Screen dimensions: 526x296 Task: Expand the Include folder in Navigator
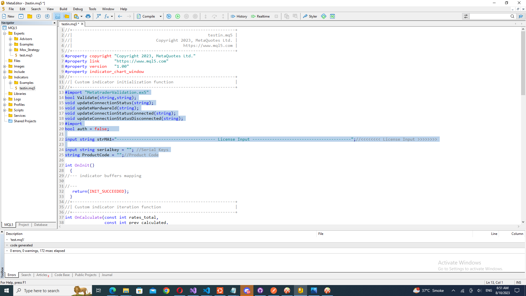(x=5, y=72)
